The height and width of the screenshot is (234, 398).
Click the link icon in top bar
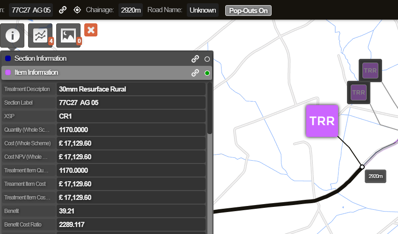tap(63, 10)
